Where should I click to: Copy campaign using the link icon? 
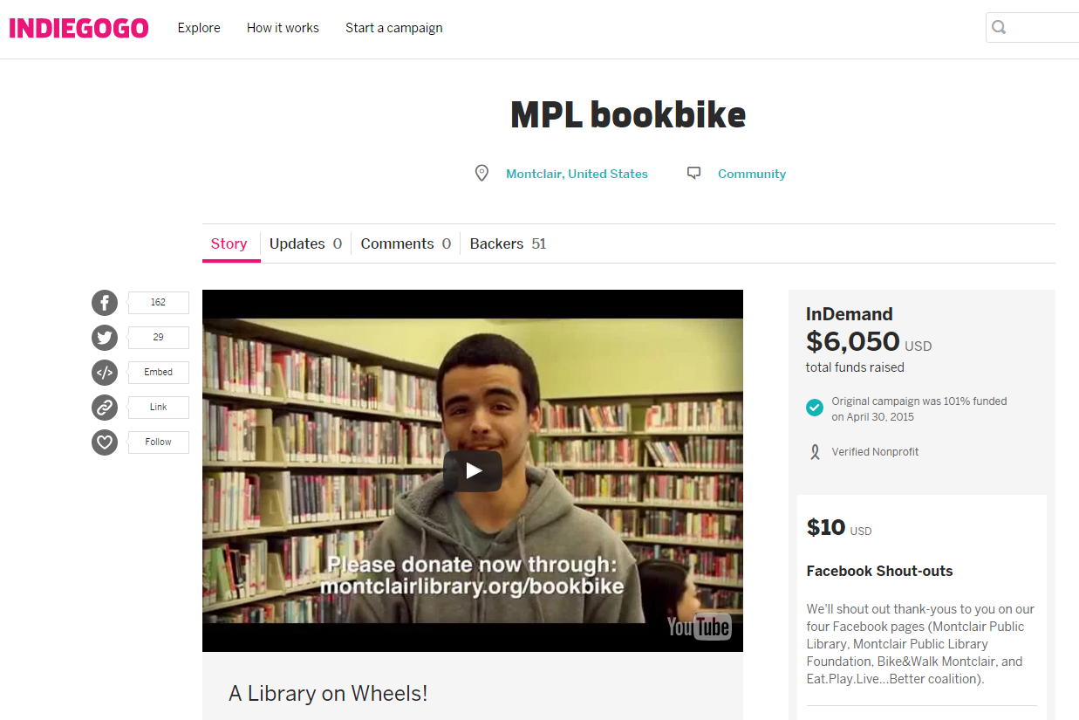[x=105, y=408]
